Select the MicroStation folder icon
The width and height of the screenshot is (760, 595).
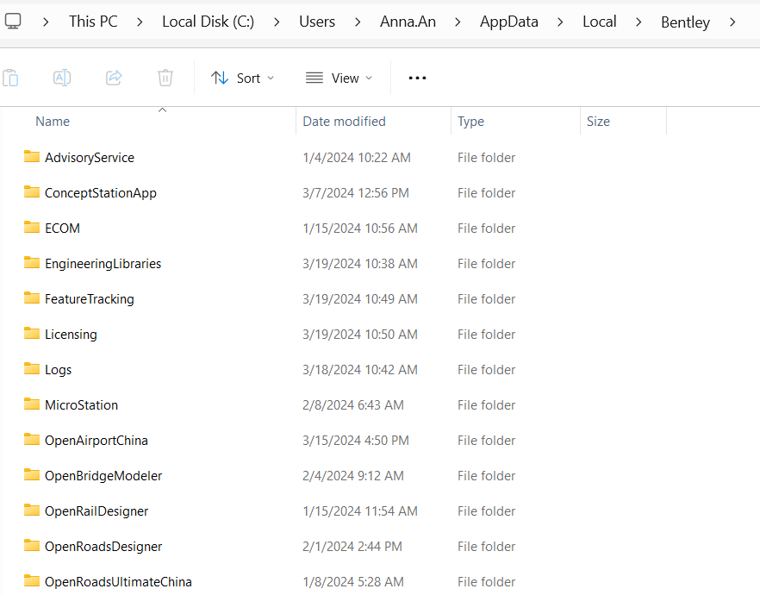click(32, 404)
